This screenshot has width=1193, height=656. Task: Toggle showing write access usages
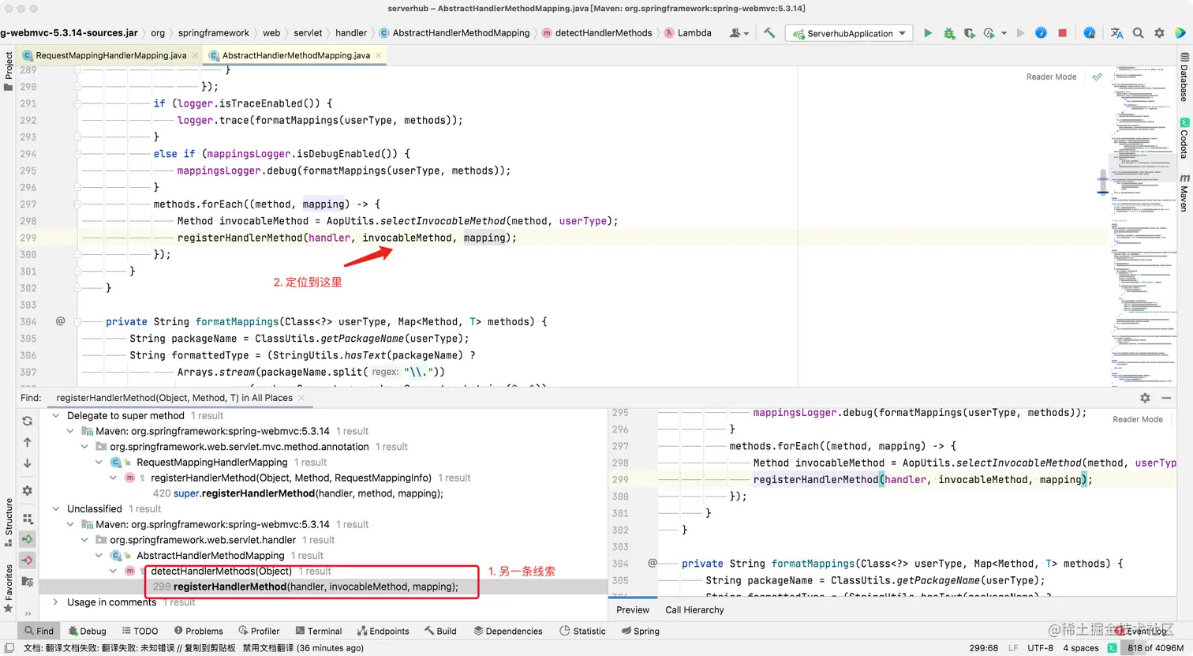[28, 560]
